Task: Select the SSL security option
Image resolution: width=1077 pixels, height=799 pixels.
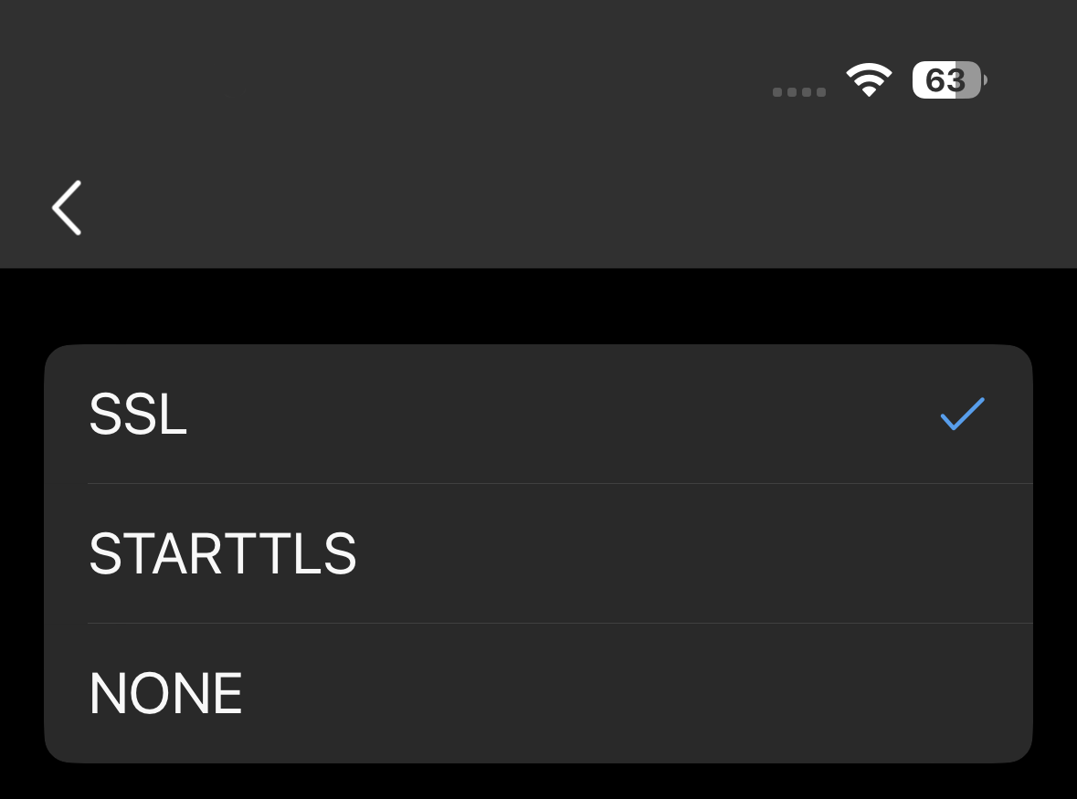Action: (x=539, y=414)
